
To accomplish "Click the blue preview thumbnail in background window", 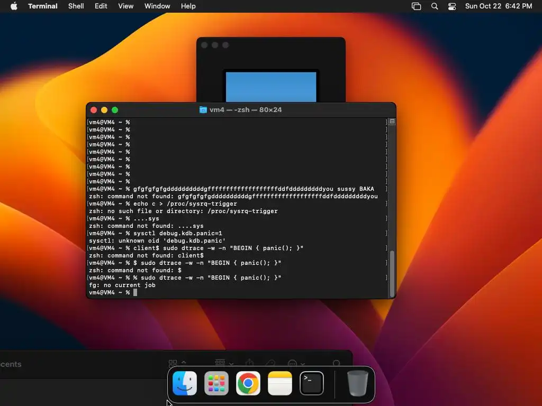I will pos(271,87).
